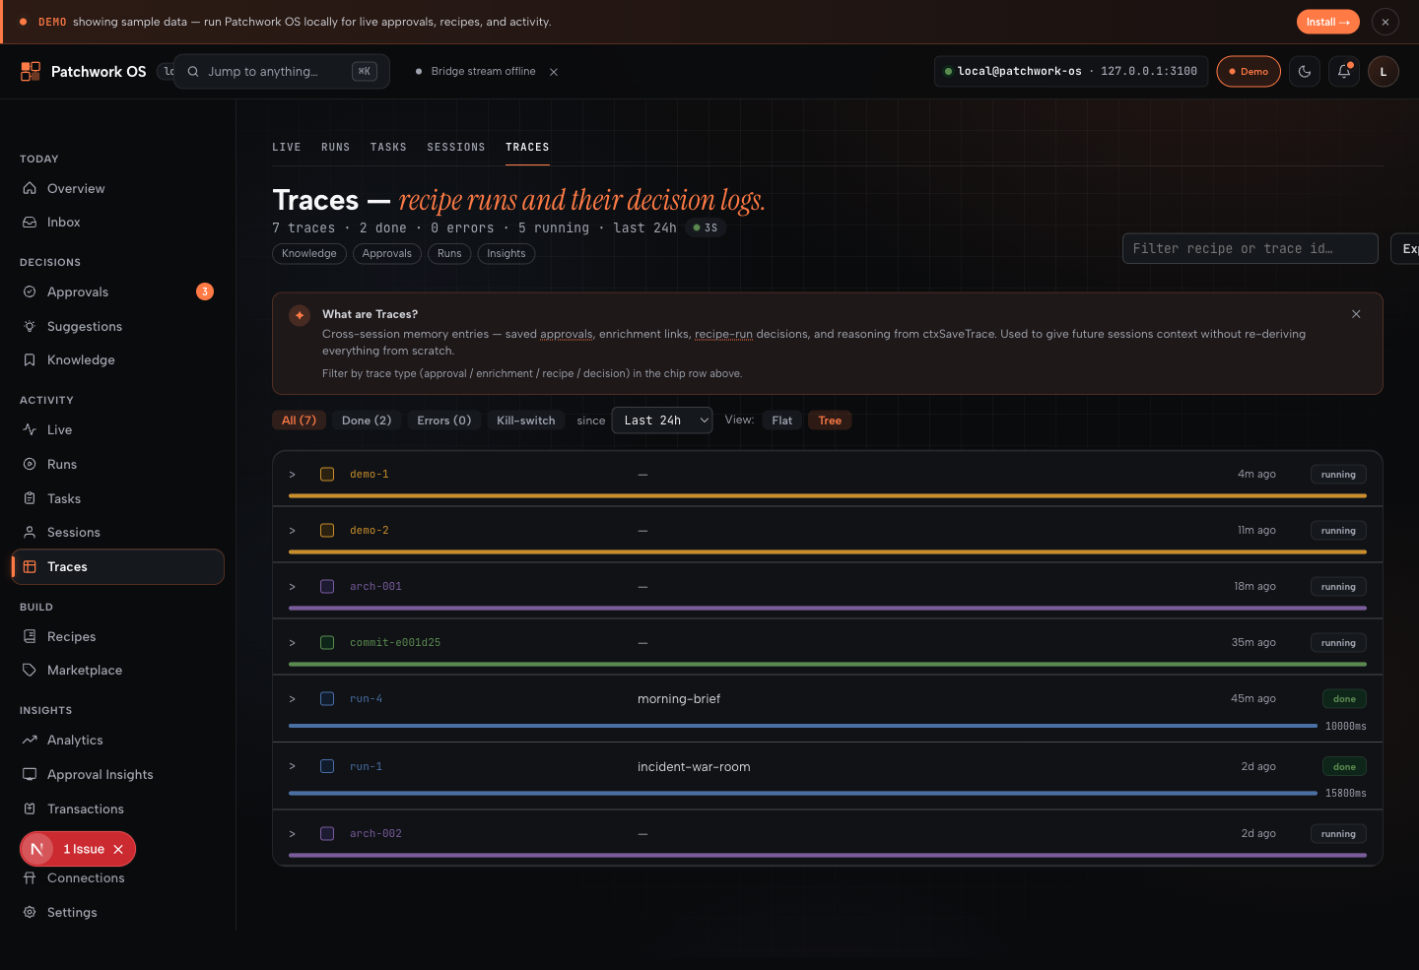Switch to the RUNS tab
The height and width of the screenshot is (970, 1419).
(336, 148)
